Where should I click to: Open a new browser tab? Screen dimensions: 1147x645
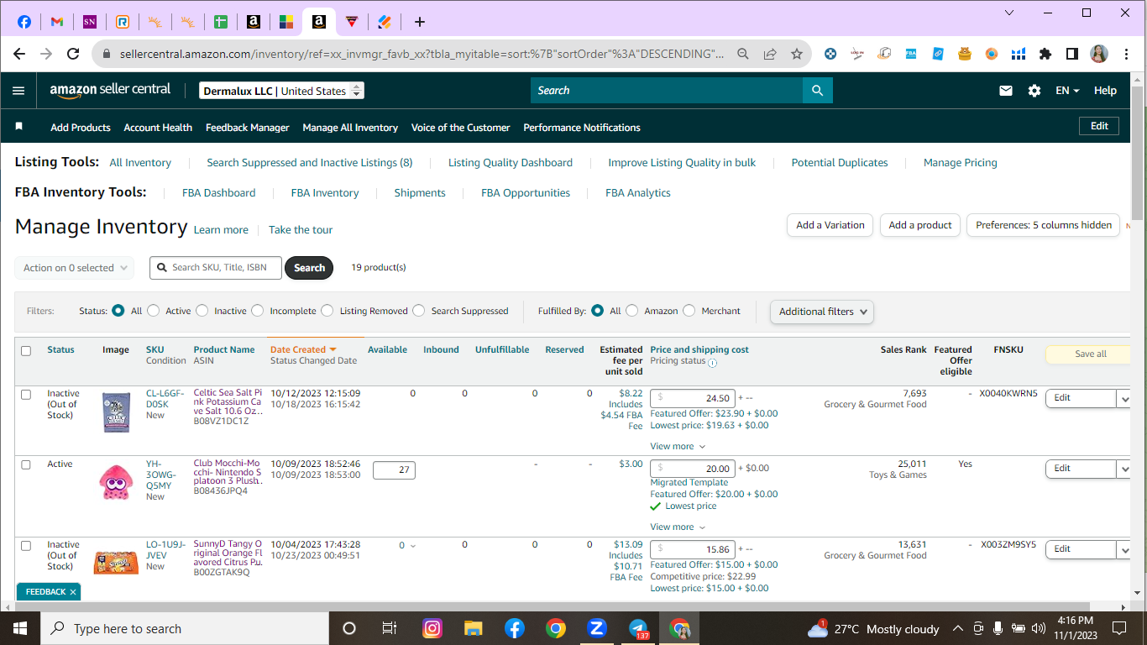[x=420, y=22]
